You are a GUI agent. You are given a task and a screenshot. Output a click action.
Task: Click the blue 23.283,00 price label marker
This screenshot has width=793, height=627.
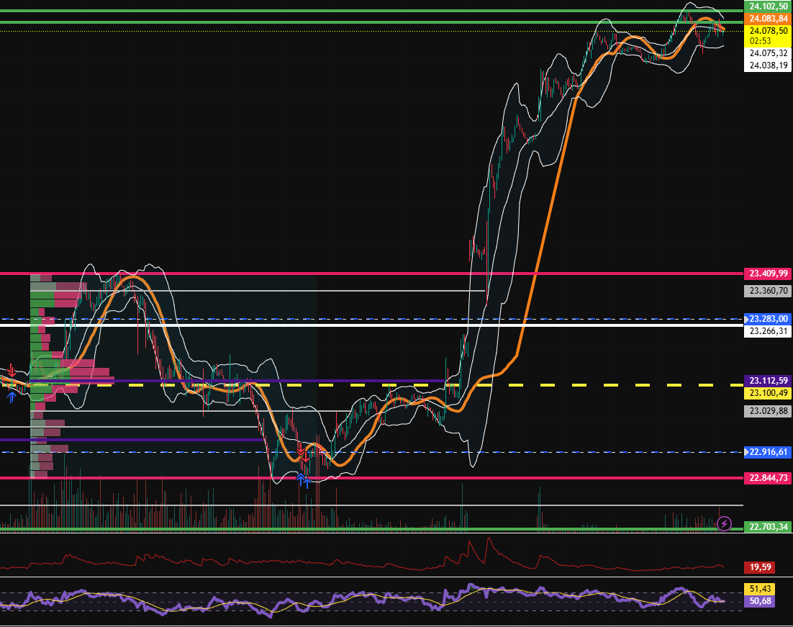click(768, 318)
